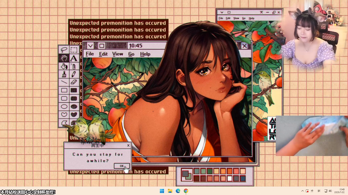Screen dimensions: 348x195
Task: Select the Paint Bucket fill tool
Action: point(64,66)
